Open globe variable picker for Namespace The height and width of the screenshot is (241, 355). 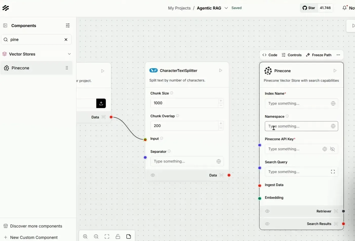point(333,126)
